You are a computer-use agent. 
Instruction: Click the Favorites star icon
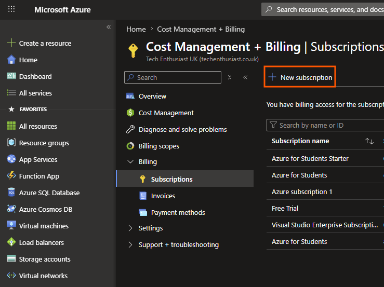[11, 109]
